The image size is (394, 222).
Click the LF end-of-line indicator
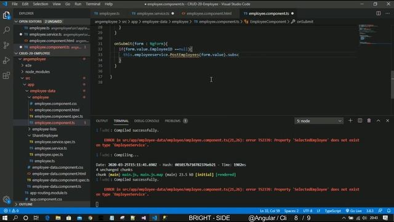pyautogui.click(x=318, y=211)
